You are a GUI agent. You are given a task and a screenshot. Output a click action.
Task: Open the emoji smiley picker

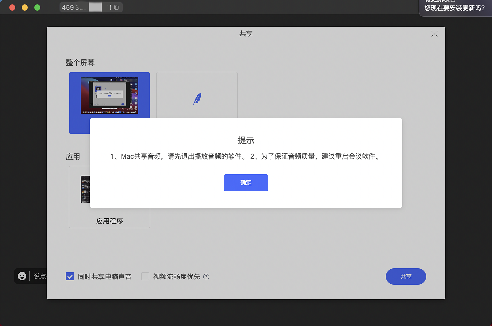click(x=22, y=276)
